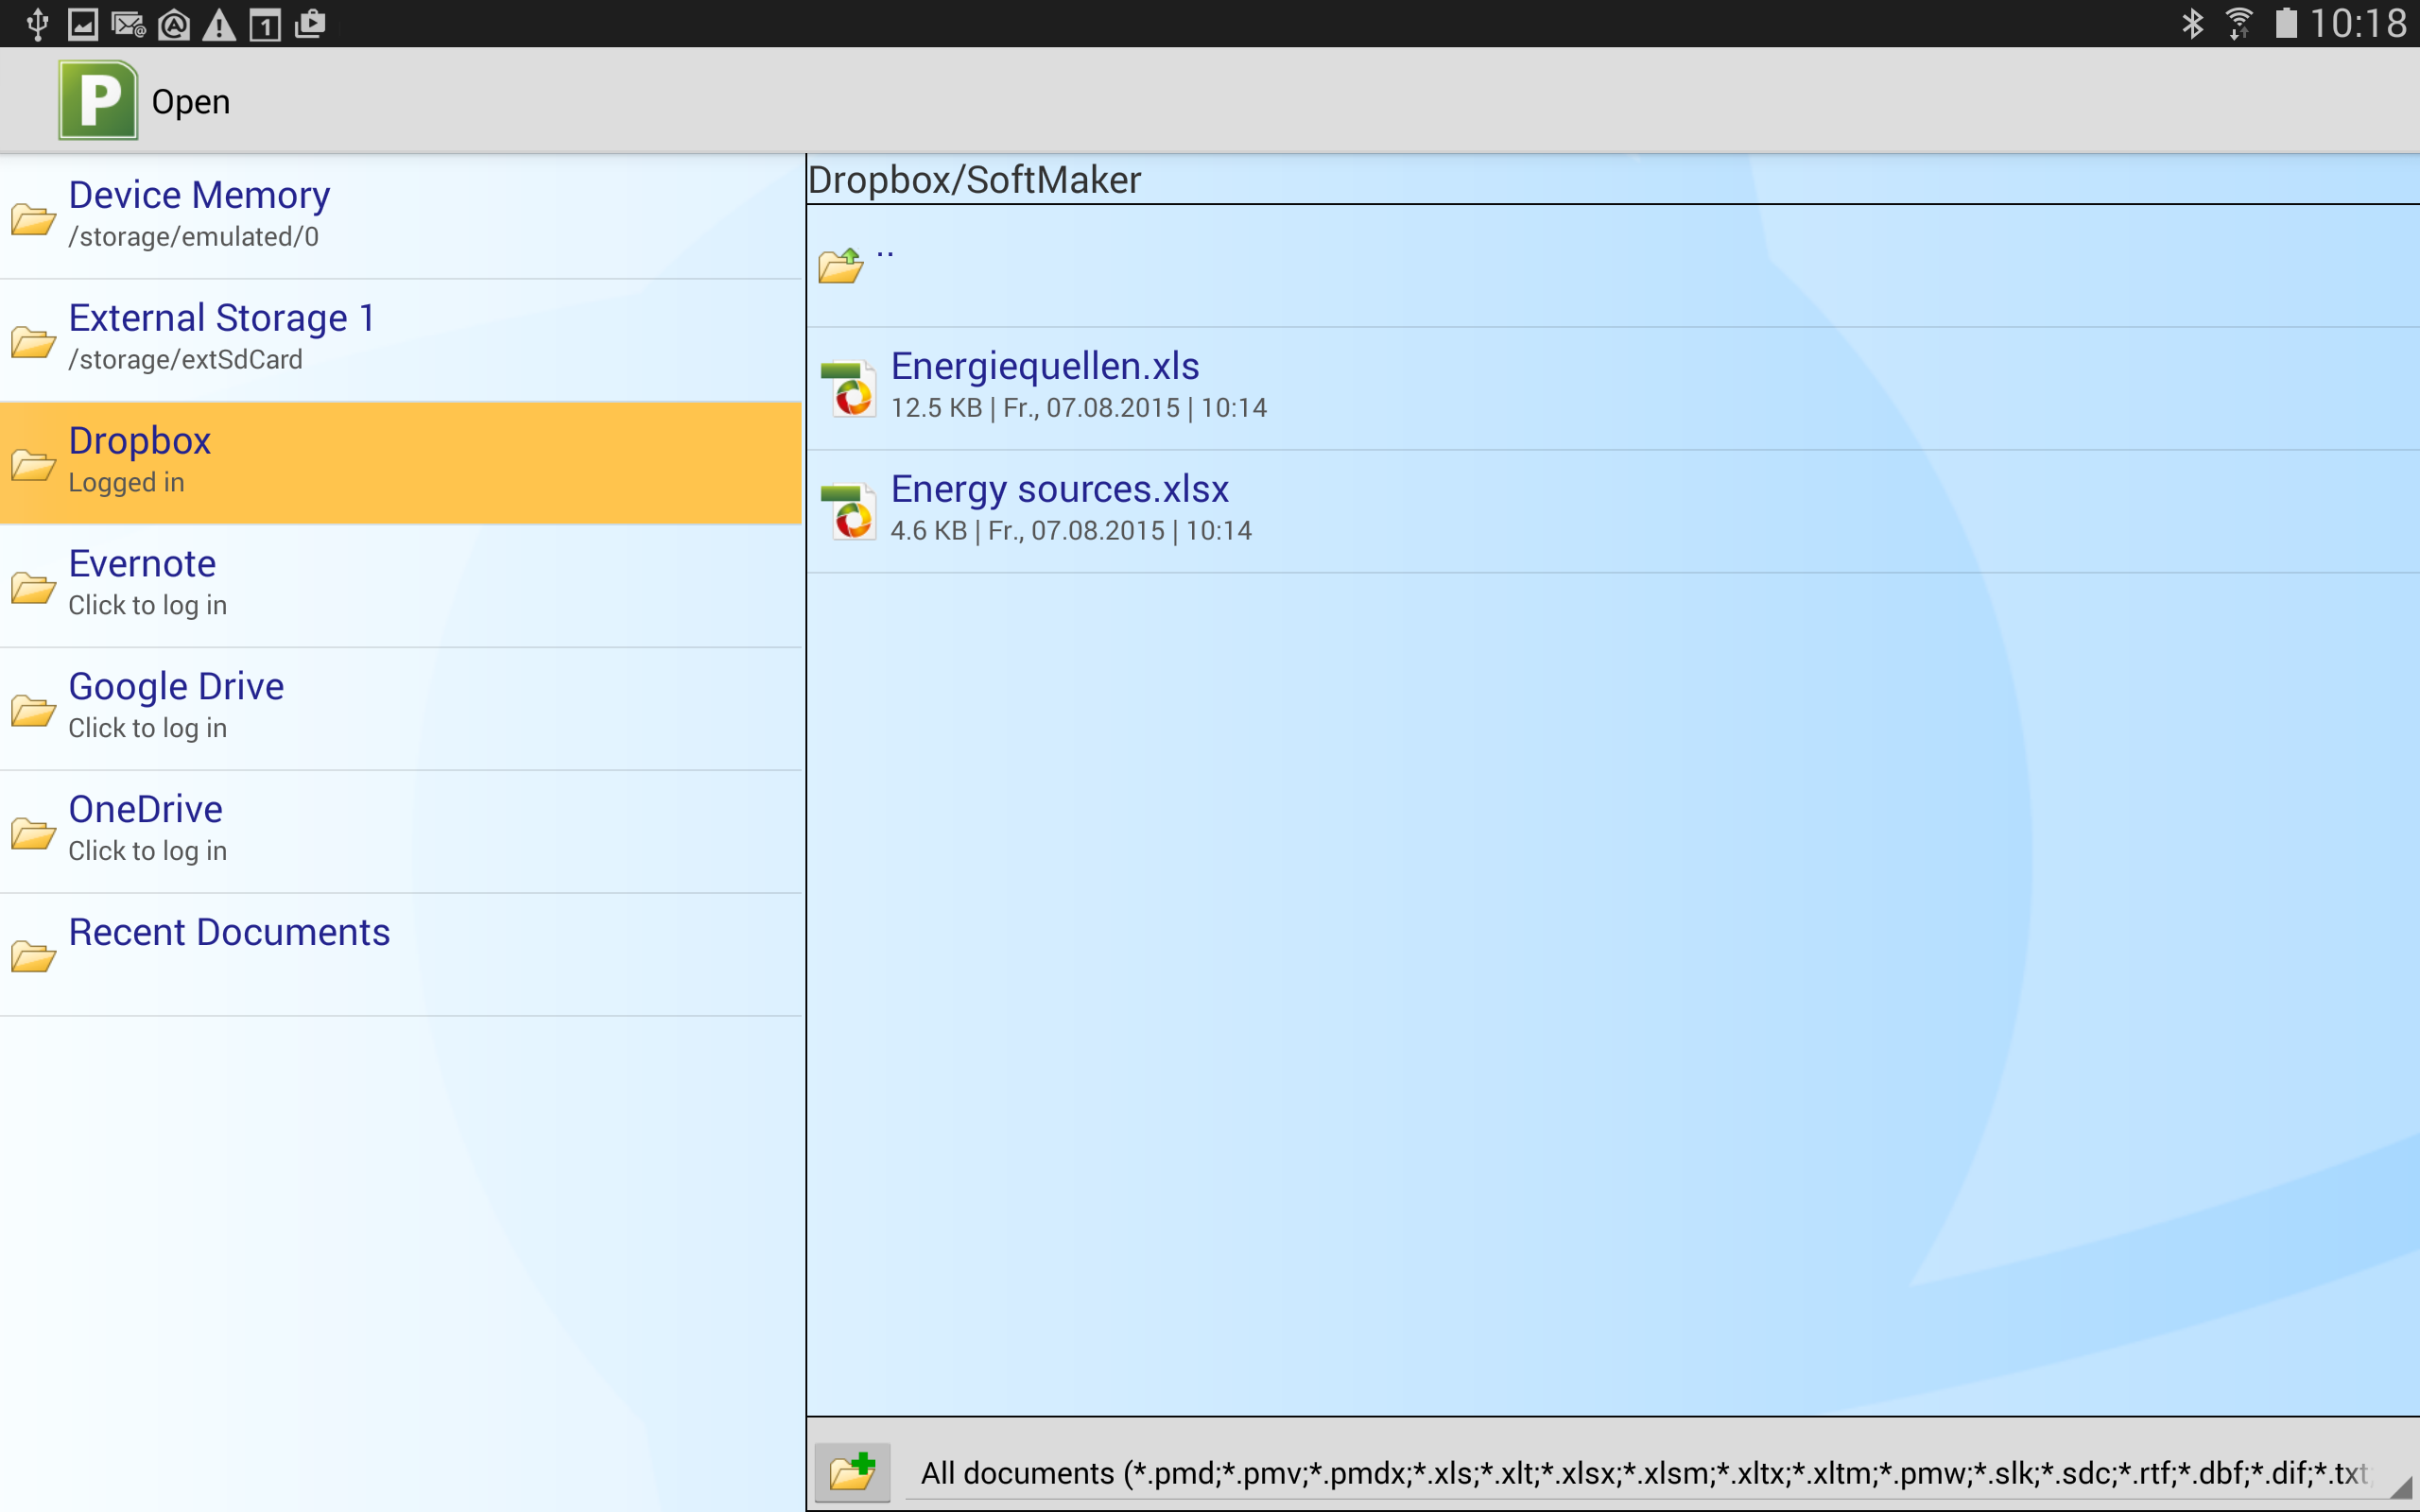
Task: Click the Dropbox/SoftMaker path label
Action: (x=974, y=180)
